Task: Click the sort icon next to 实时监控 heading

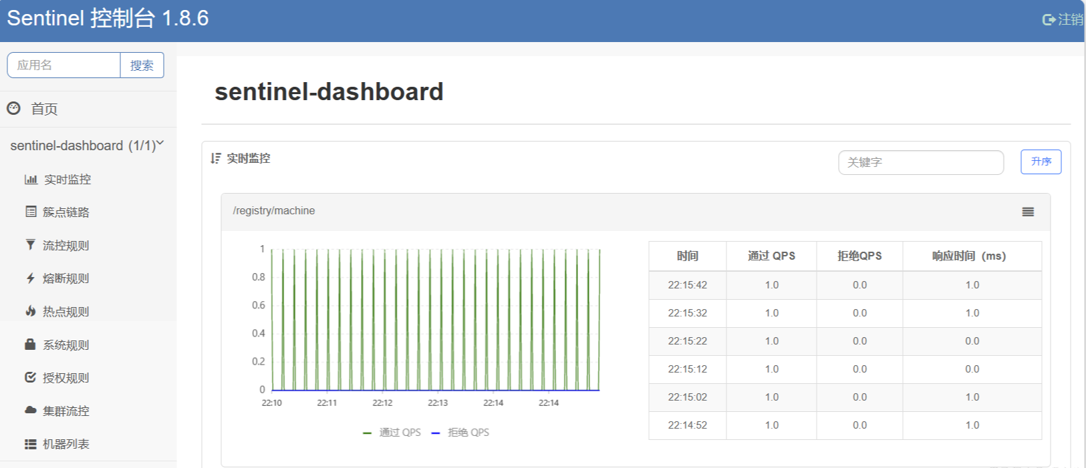Action: 216,158
